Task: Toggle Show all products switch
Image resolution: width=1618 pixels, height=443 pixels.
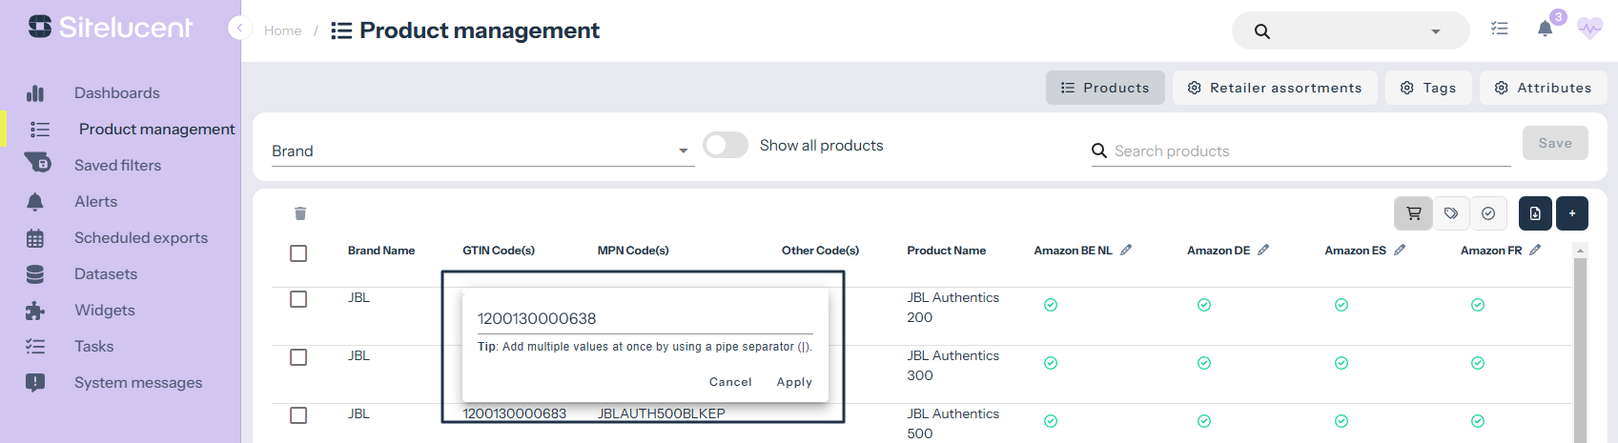Action: click(x=726, y=145)
